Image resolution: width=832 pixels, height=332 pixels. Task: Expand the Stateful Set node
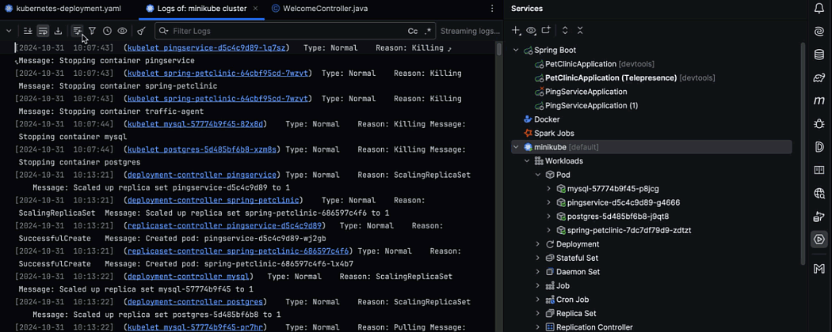tap(537, 258)
